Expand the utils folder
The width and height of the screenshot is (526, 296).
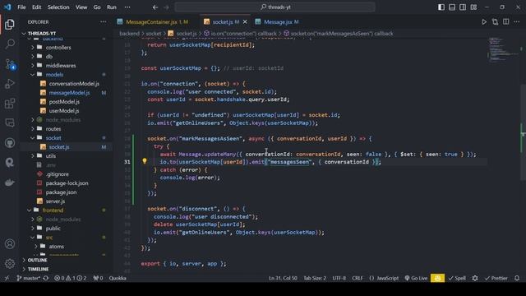coord(51,156)
